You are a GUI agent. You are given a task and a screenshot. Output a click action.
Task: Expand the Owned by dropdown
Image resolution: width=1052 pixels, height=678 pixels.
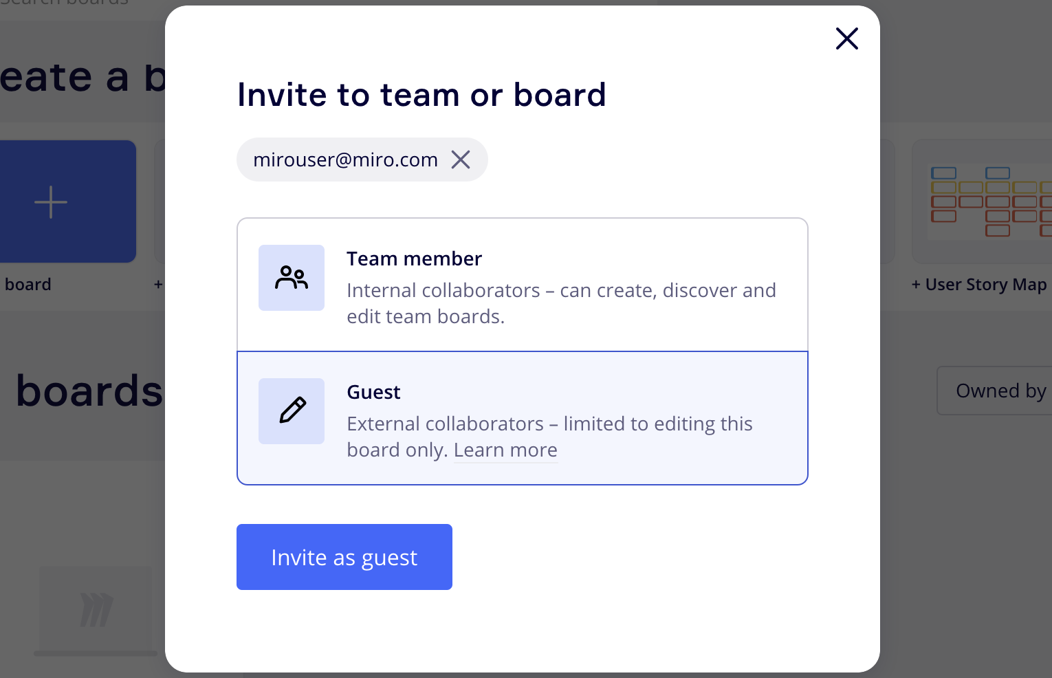(997, 391)
